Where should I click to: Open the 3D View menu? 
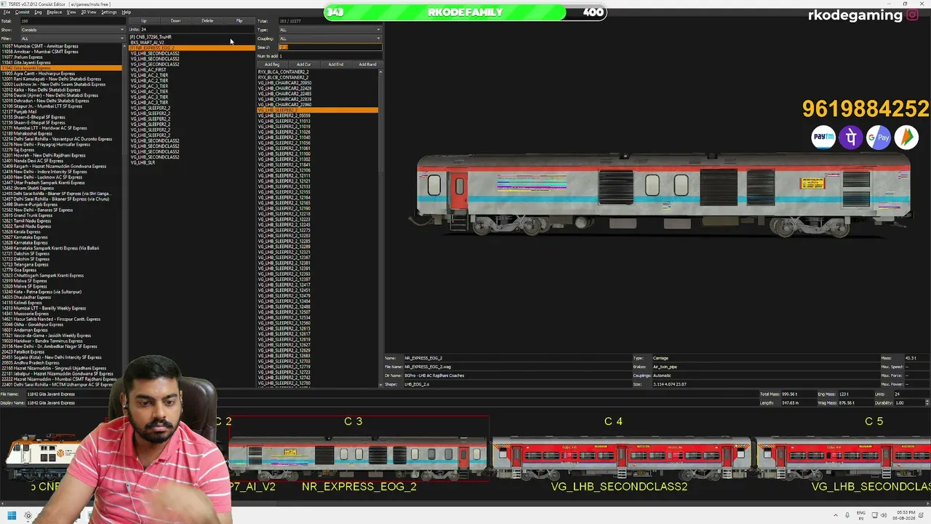pyautogui.click(x=89, y=12)
